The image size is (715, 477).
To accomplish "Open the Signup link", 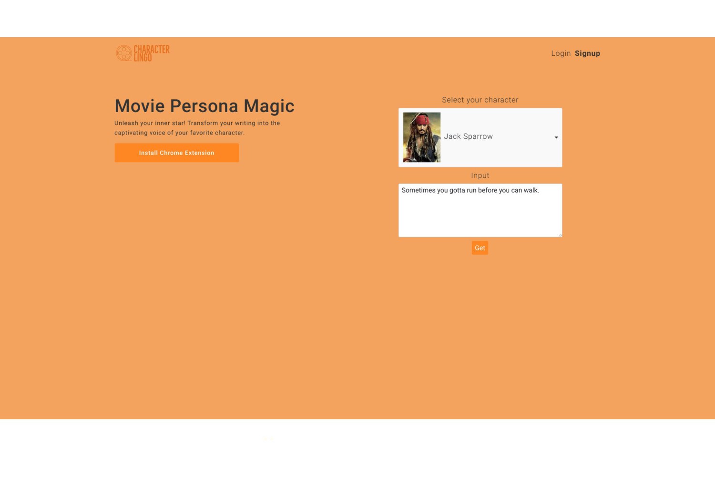I will point(587,53).
